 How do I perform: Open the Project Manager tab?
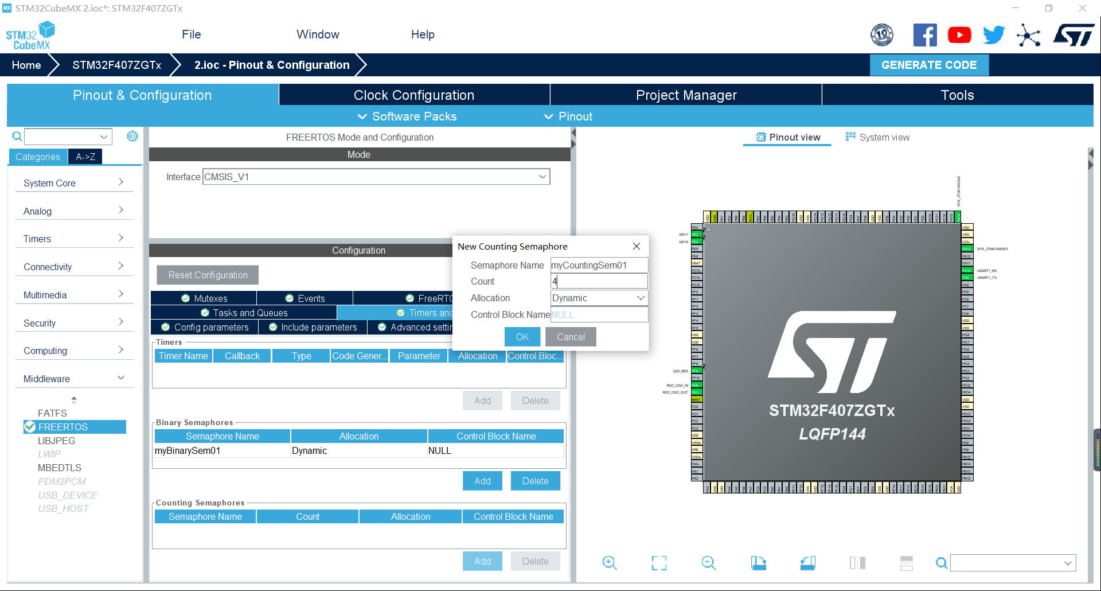click(686, 95)
